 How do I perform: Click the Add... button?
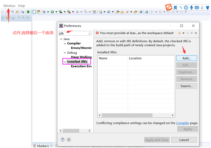(x=187, y=58)
